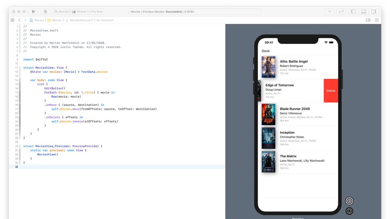Tap Done in the phone preview

coord(266,51)
